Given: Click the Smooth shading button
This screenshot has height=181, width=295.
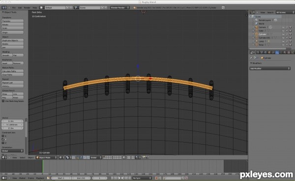Looking at the screenshot, I should [x=7, y=55].
